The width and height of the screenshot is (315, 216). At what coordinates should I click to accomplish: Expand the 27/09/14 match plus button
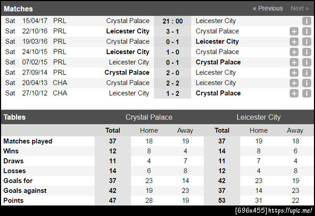coord(294,73)
